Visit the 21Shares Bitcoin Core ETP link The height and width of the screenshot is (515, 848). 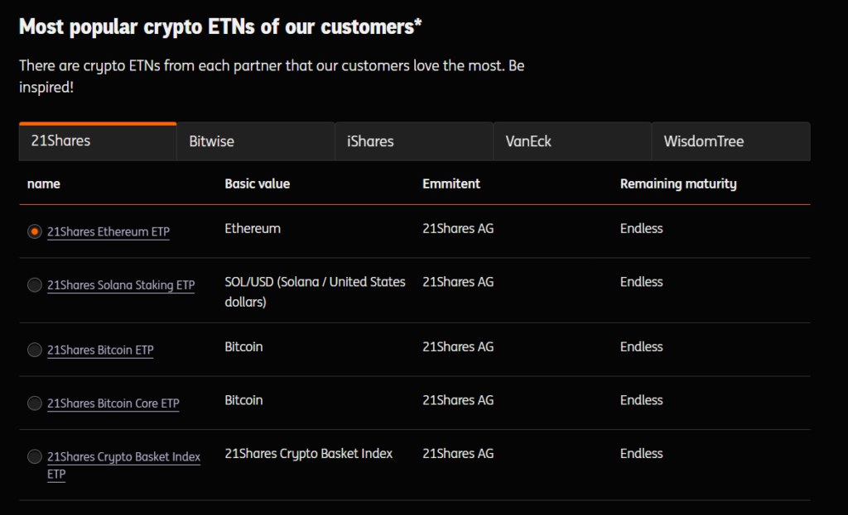[113, 403]
